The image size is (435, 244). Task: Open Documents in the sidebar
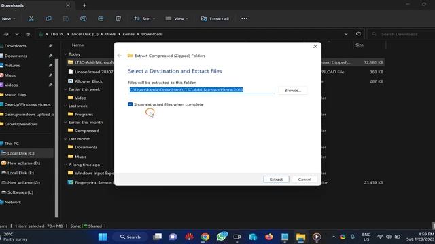(16, 56)
